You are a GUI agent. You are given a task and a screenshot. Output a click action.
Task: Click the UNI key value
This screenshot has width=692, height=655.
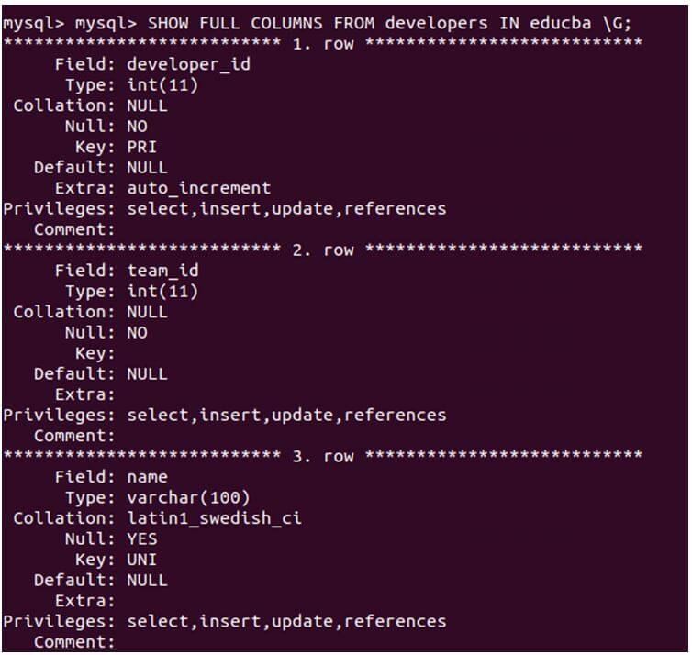coord(142,560)
